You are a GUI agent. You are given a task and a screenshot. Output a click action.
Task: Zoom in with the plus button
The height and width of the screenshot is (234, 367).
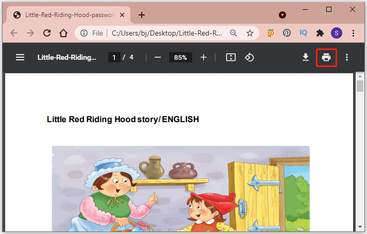coord(204,57)
